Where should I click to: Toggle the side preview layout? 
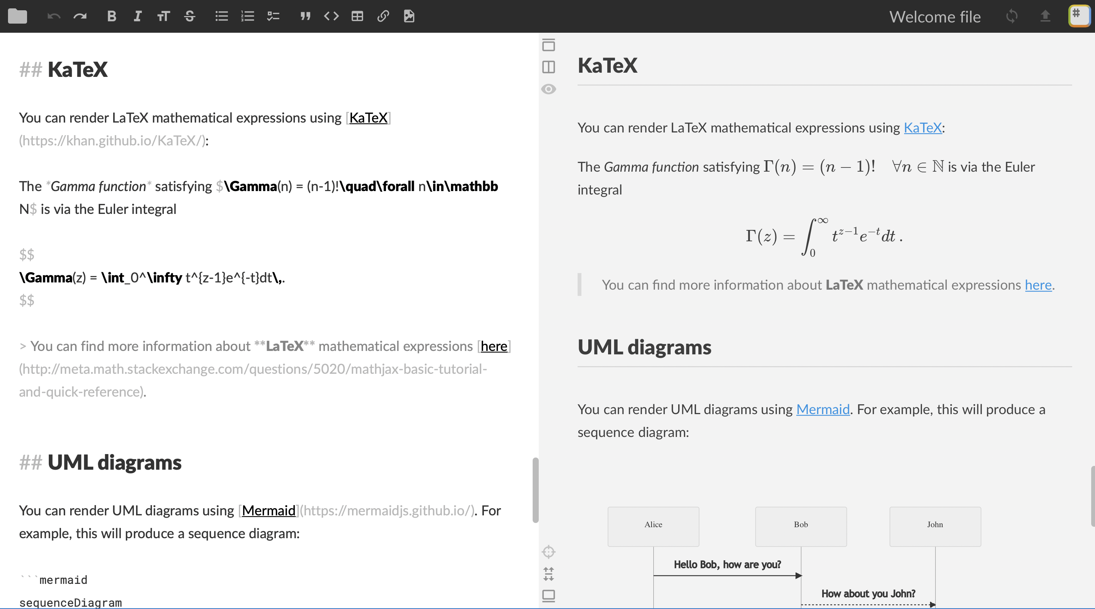tap(549, 67)
